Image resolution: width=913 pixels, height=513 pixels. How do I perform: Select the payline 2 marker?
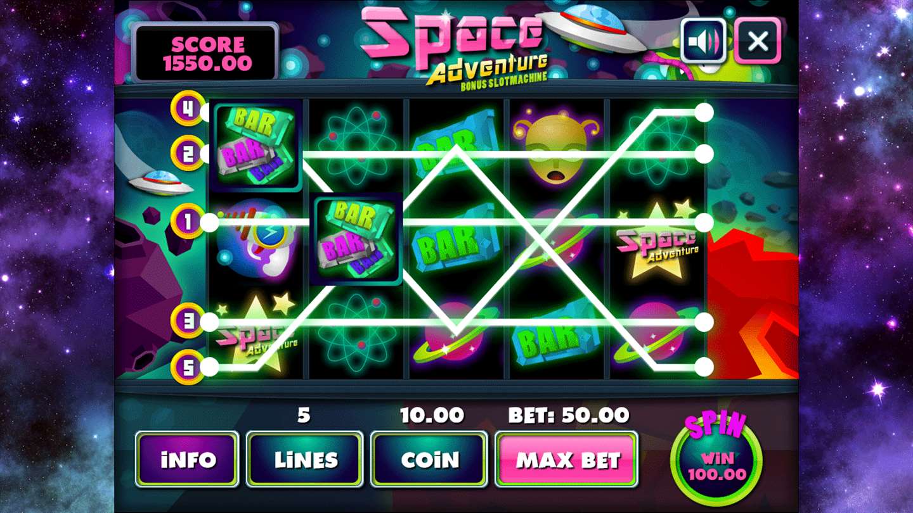[188, 153]
